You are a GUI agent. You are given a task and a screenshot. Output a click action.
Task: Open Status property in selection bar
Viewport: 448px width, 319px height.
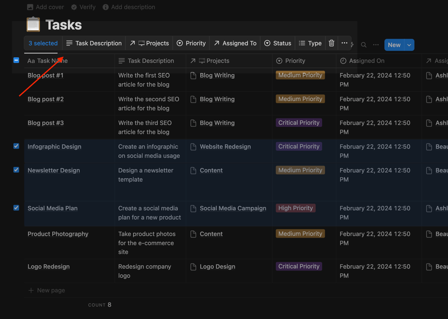click(x=278, y=43)
